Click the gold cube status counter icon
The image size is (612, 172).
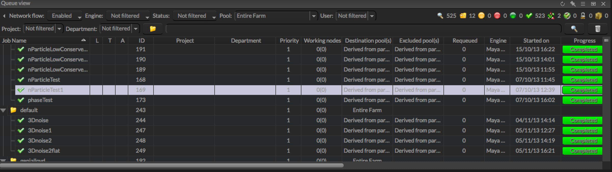point(599,16)
